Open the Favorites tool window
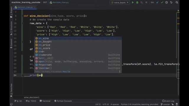 (x=11, y=90)
